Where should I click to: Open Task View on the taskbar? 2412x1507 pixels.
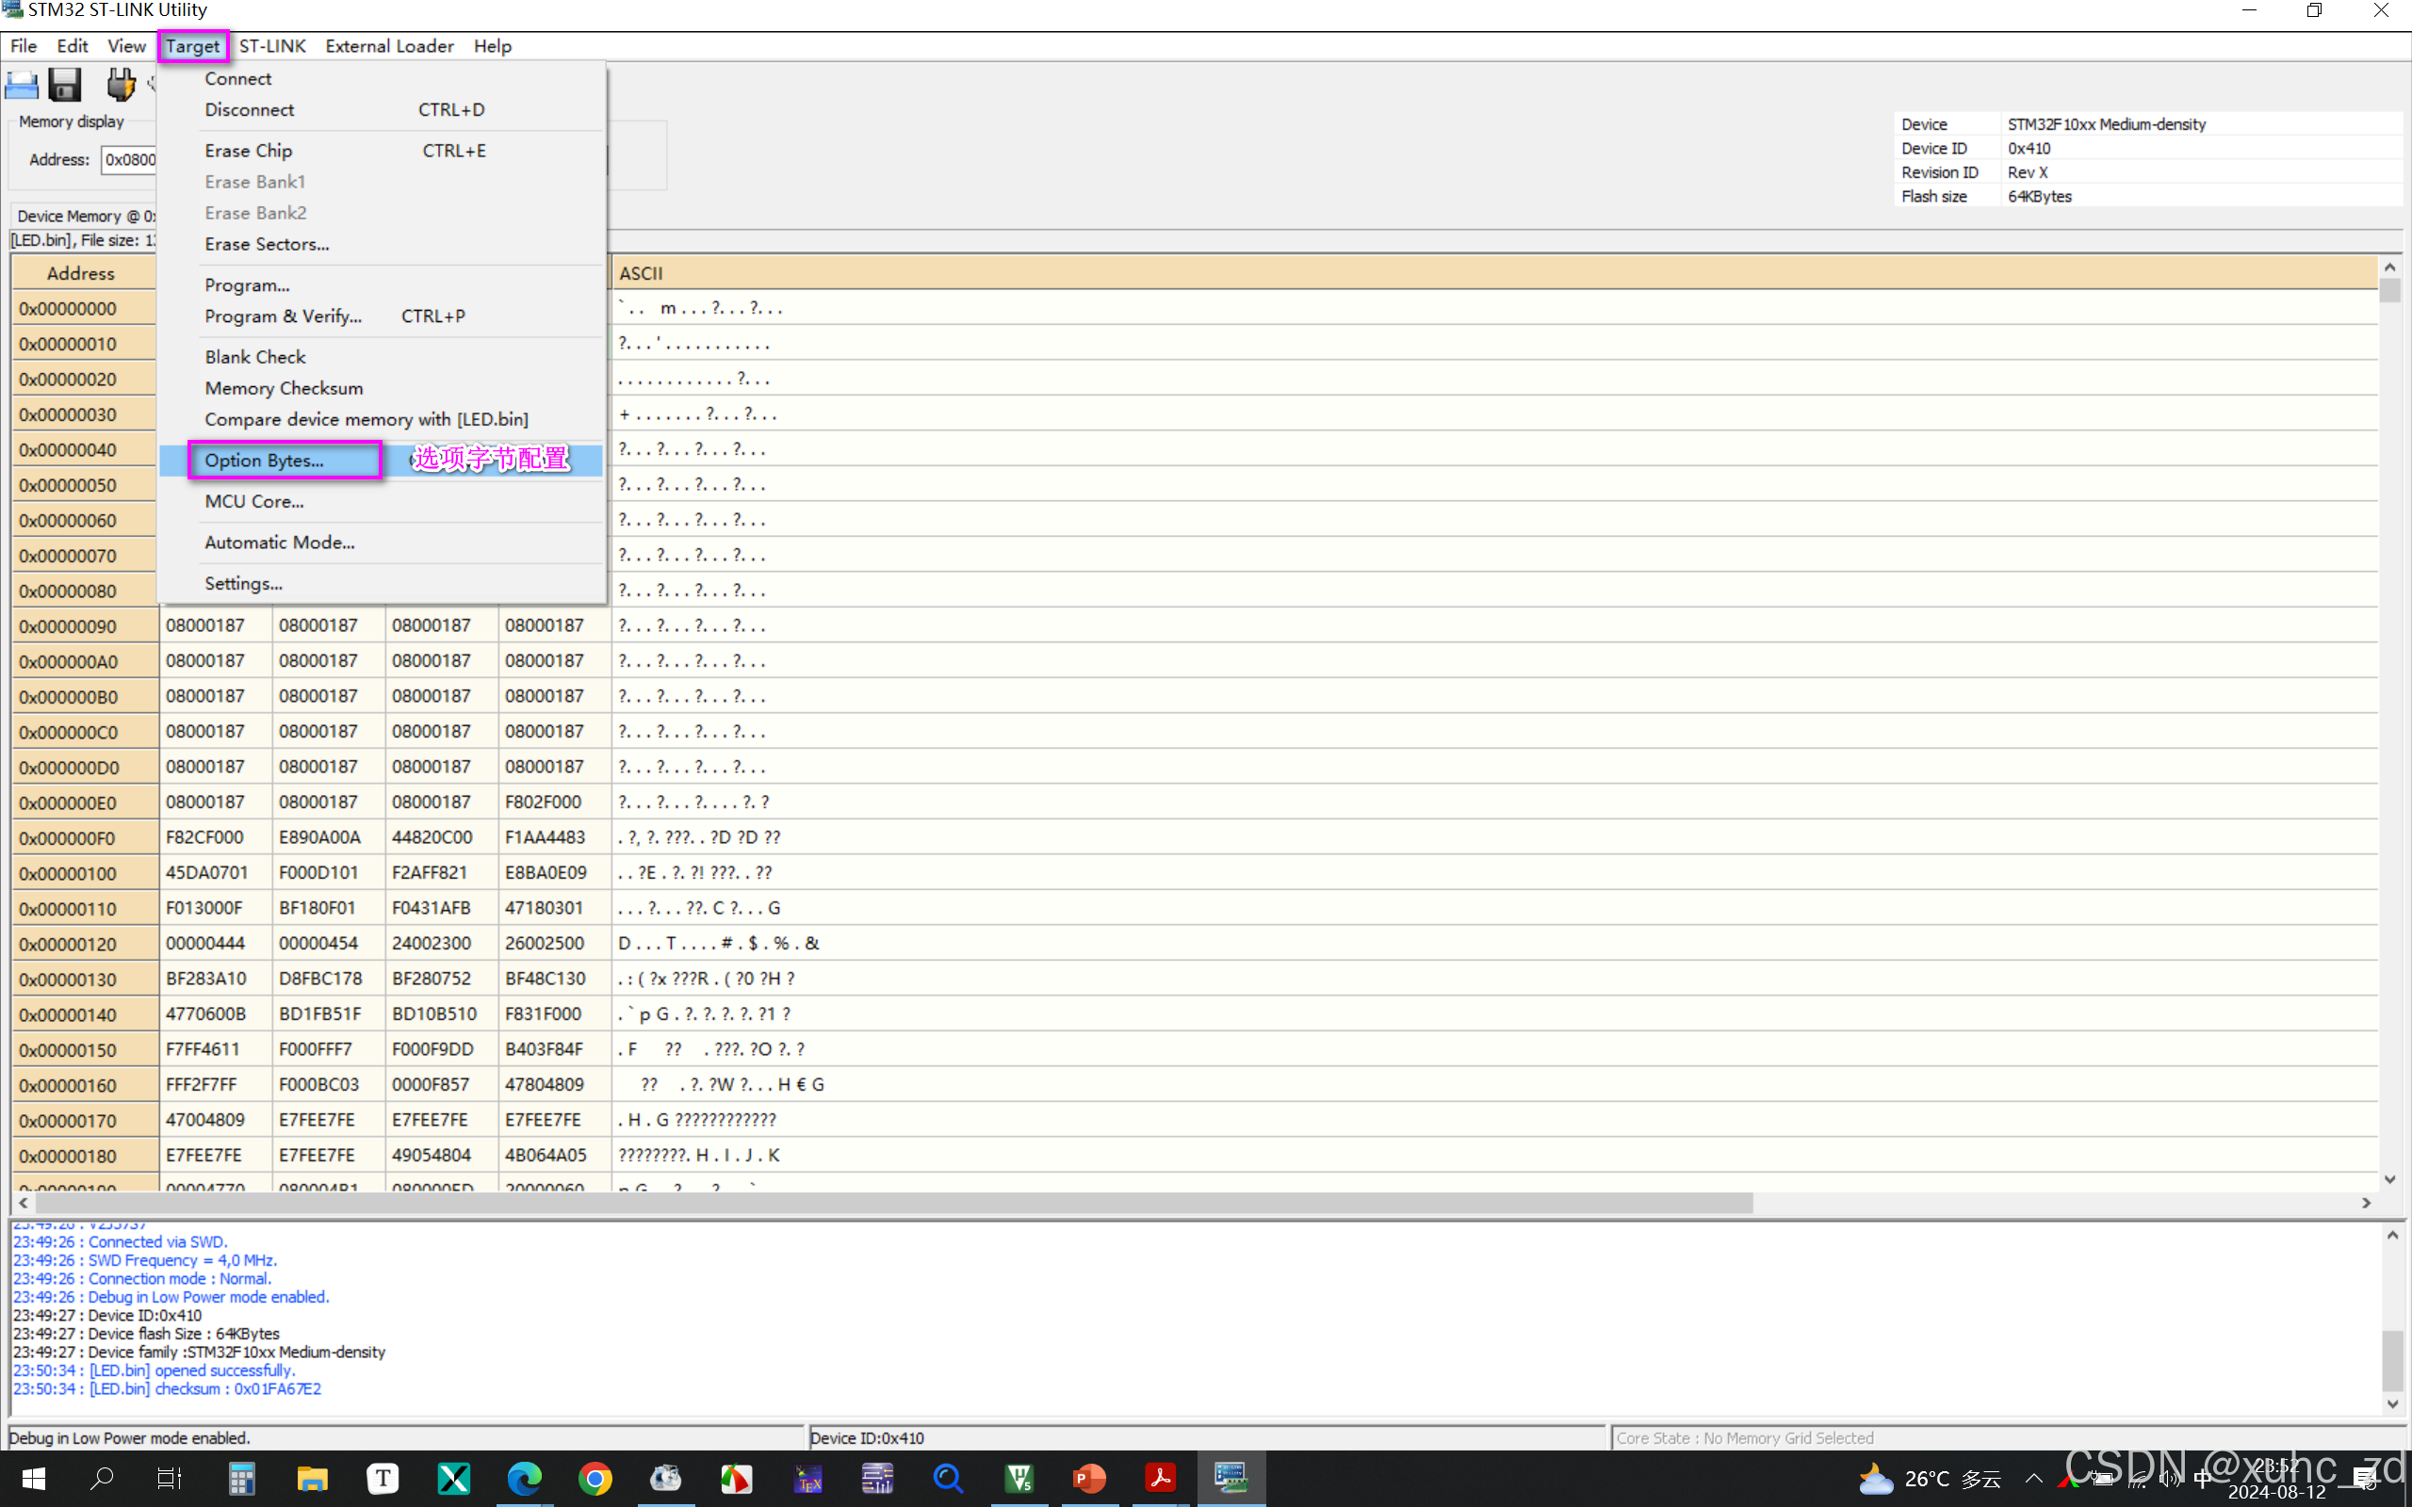[x=171, y=1479]
